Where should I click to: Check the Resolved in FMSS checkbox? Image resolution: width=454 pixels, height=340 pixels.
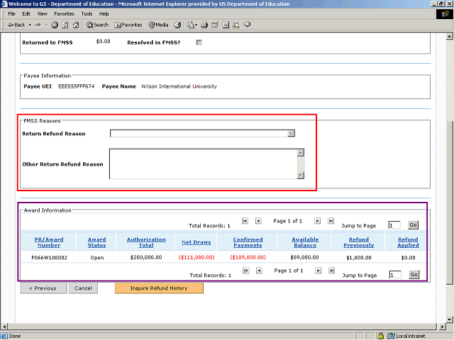click(199, 42)
